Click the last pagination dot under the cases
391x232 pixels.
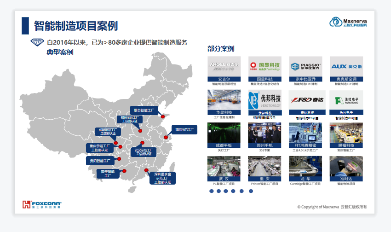(251, 191)
